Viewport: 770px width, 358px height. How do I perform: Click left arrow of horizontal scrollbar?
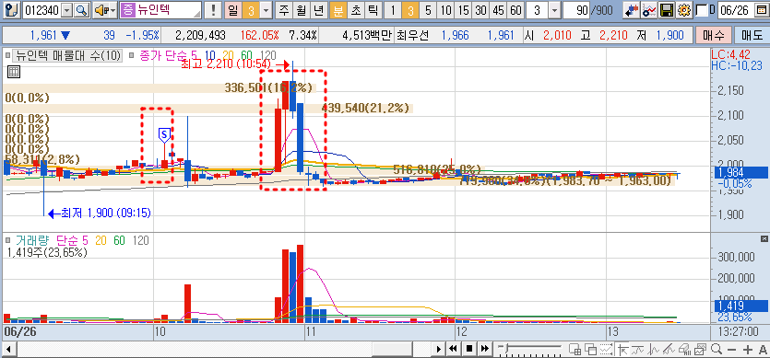point(8,349)
